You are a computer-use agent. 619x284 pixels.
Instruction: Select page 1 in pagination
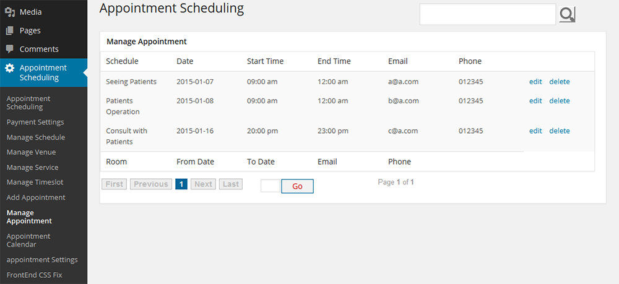181,184
